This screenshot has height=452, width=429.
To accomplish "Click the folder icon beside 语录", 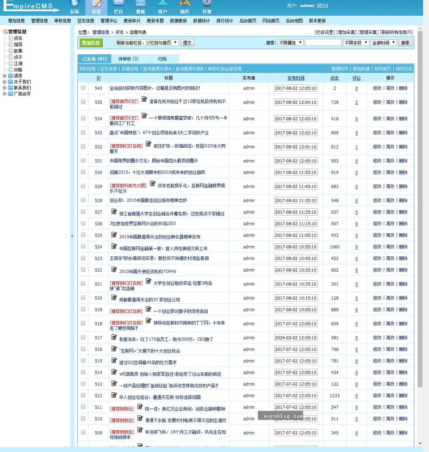I will [11, 76].
